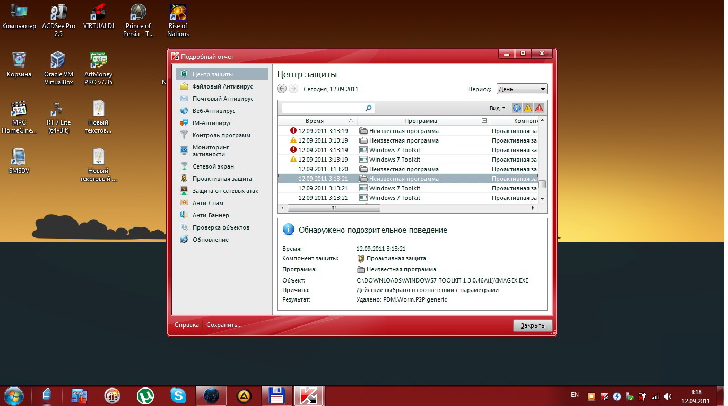This screenshot has width=728, height=406.
Task: Open the Период dropdown showing День
Action: pyautogui.click(x=522, y=89)
